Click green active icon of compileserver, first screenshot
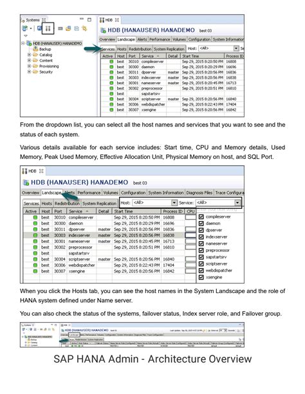 (x=111, y=62)
